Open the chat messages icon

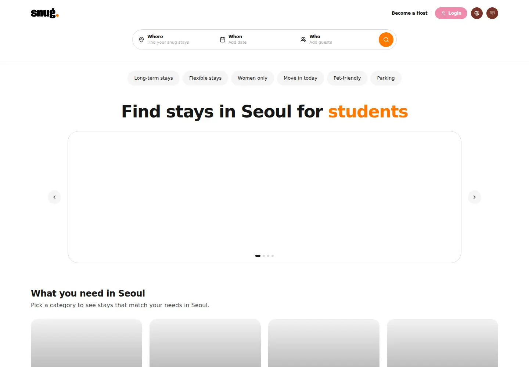[x=492, y=13]
